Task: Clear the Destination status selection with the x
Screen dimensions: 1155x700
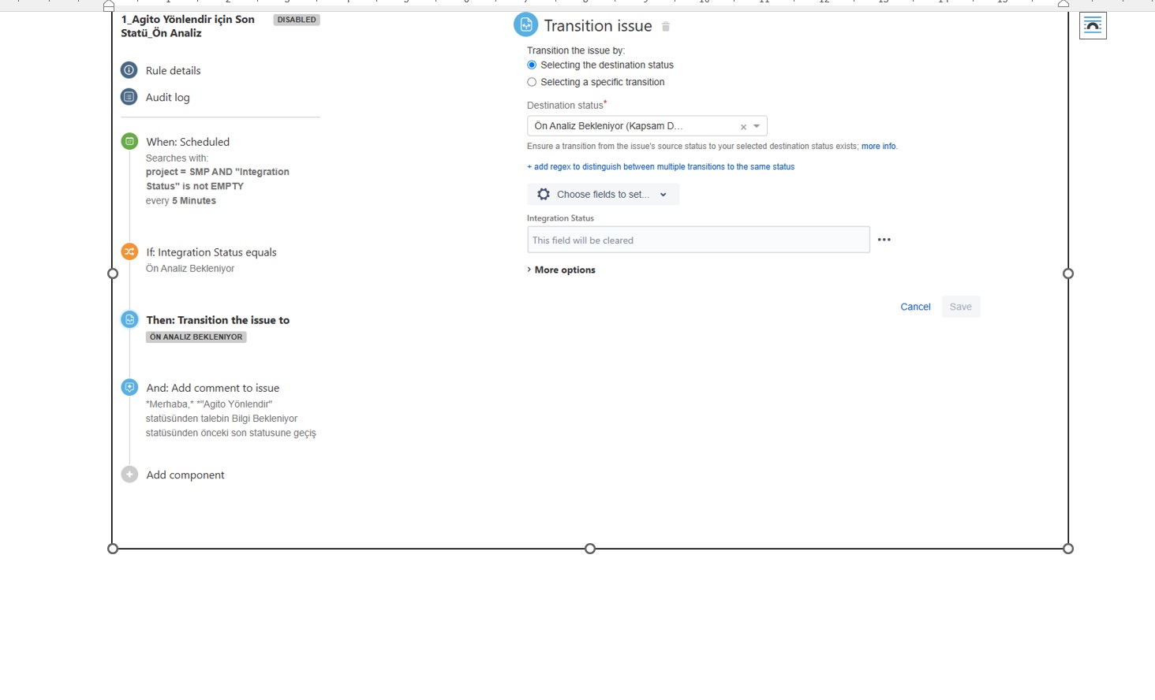Action: point(743,126)
